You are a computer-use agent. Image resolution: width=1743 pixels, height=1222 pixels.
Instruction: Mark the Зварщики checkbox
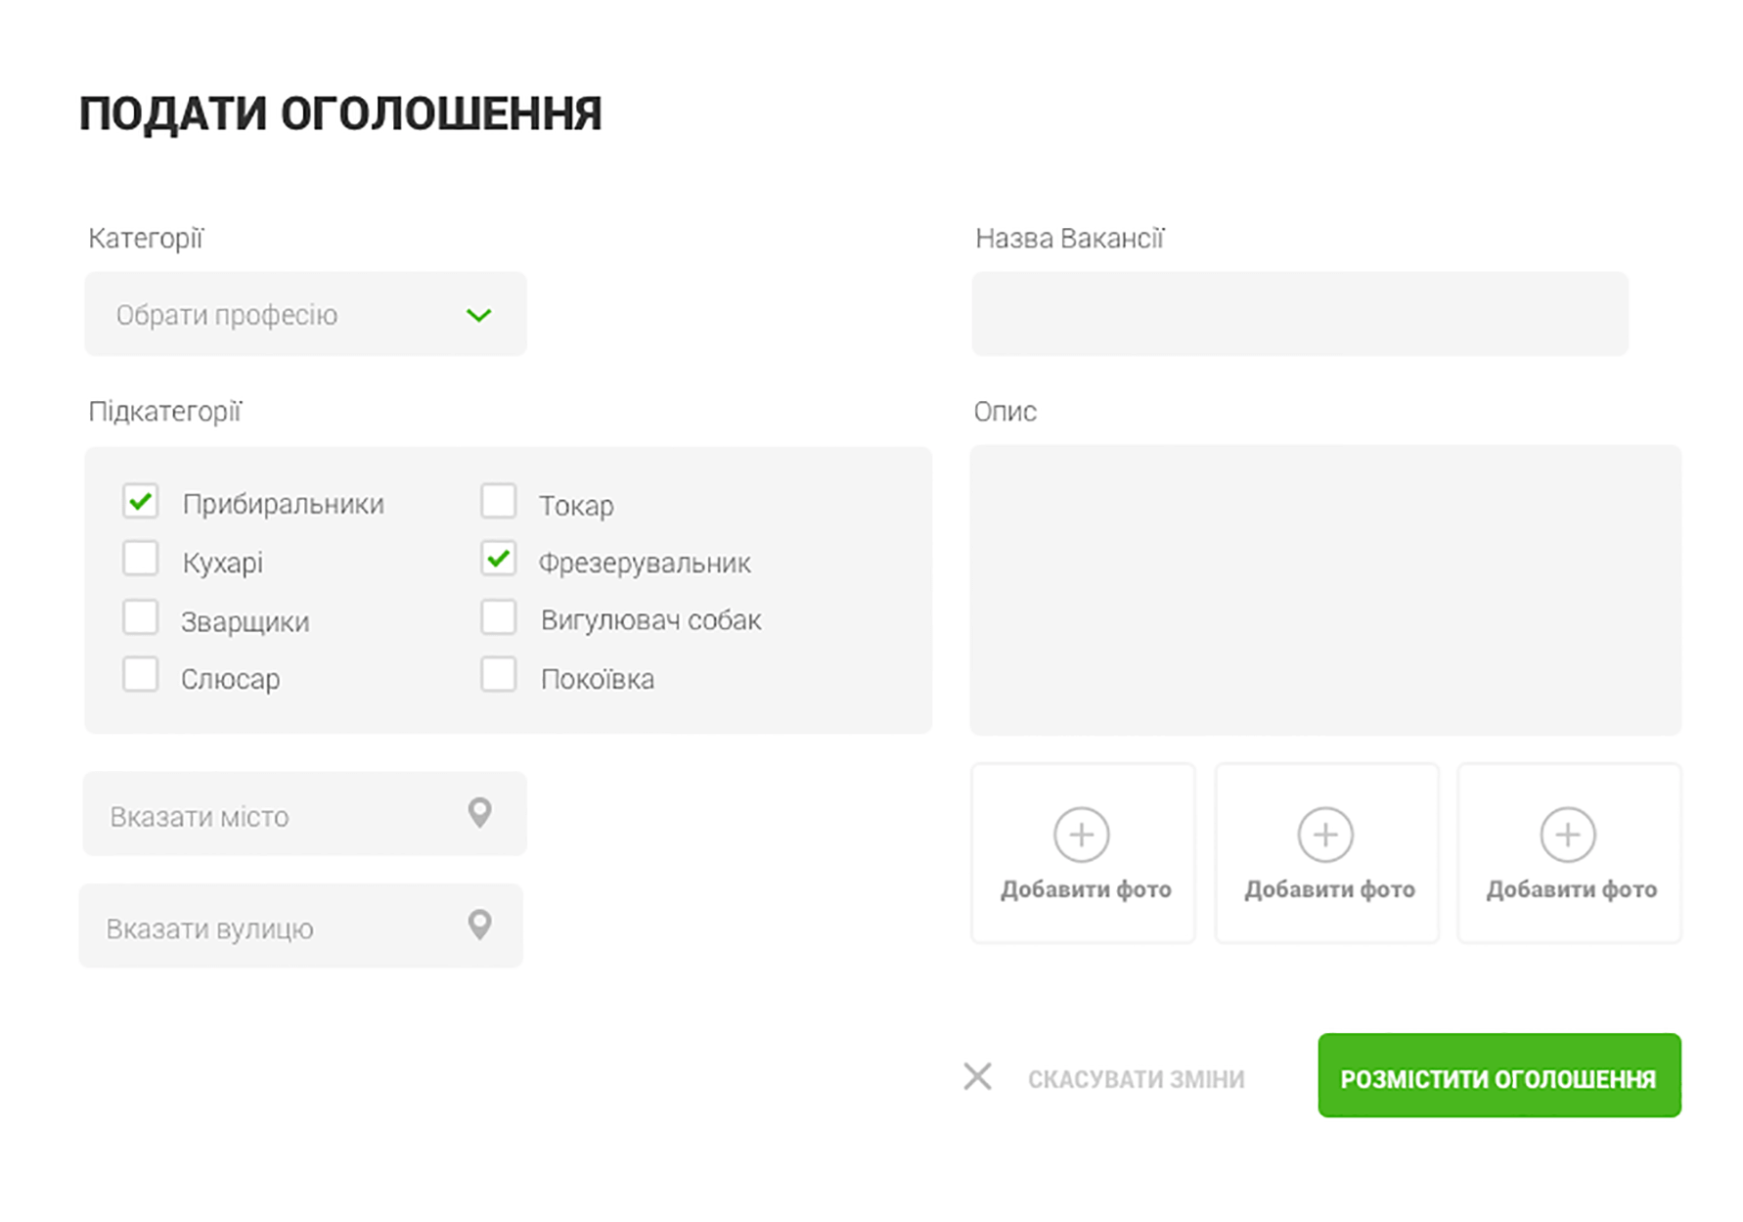[141, 617]
